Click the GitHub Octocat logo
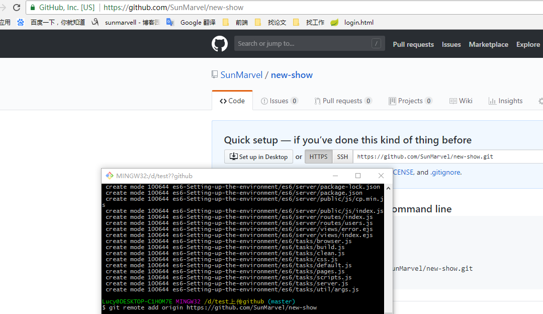Screen dimensions: 543x314 (x=220, y=44)
